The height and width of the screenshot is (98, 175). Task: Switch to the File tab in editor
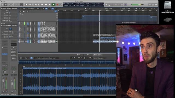[x=88, y=55]
